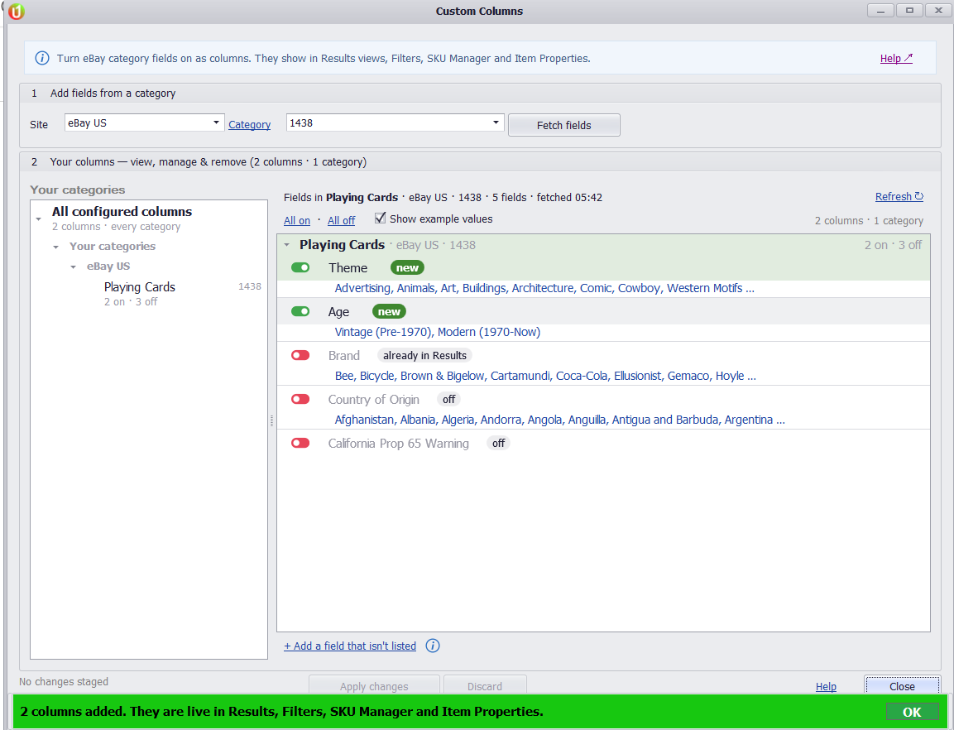This screenshot has height=730, width=954.
Task: Turn off the Theme column toggle
Action: coord(300,267)
